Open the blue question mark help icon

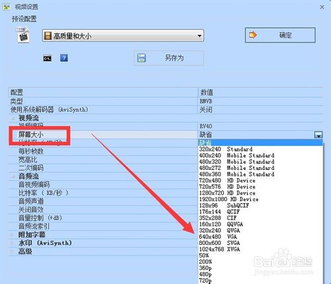point(64,58)
